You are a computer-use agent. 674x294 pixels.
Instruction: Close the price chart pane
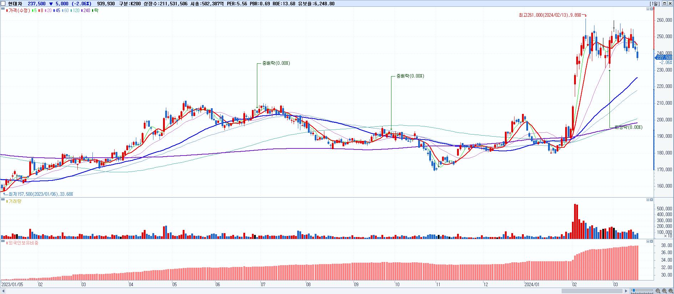[652, 9]
